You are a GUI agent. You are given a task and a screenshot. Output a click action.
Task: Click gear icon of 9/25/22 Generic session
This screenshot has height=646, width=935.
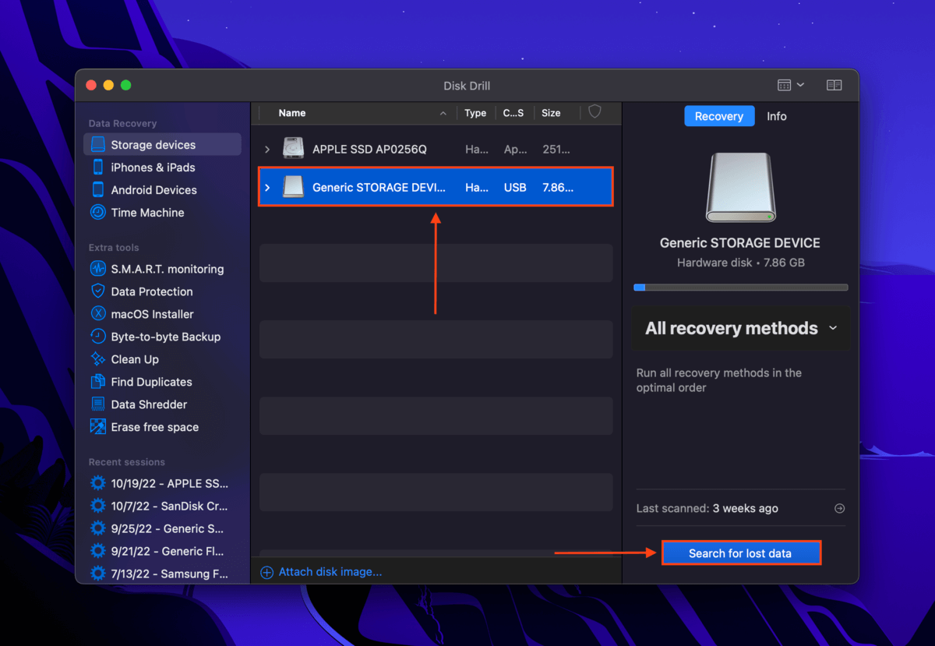click(x=98, y=528)
